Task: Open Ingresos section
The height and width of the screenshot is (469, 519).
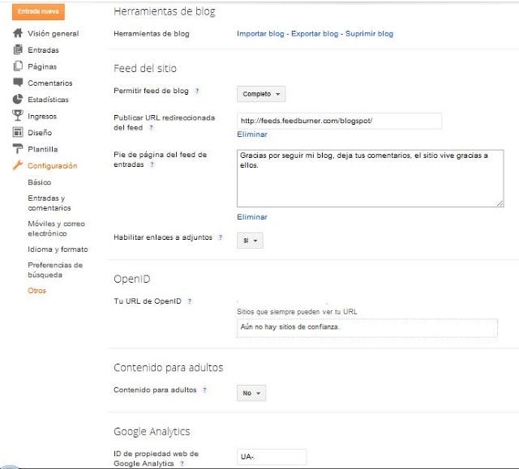Action: click(42, 117)
